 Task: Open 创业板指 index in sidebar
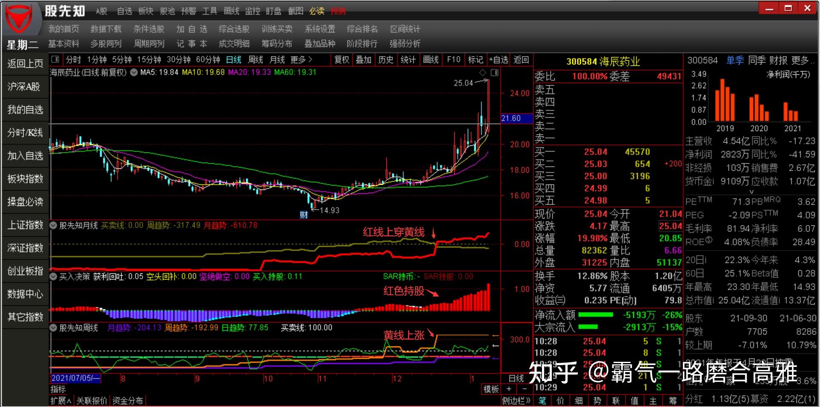click(25, 271)
